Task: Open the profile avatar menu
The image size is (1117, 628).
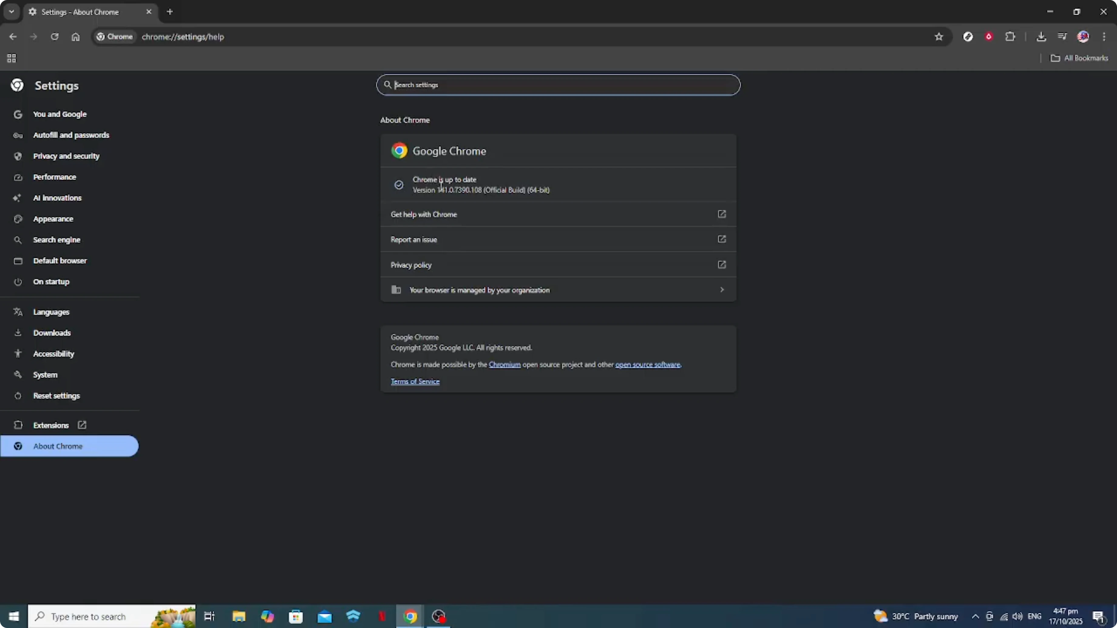Action: point(1083,37)
